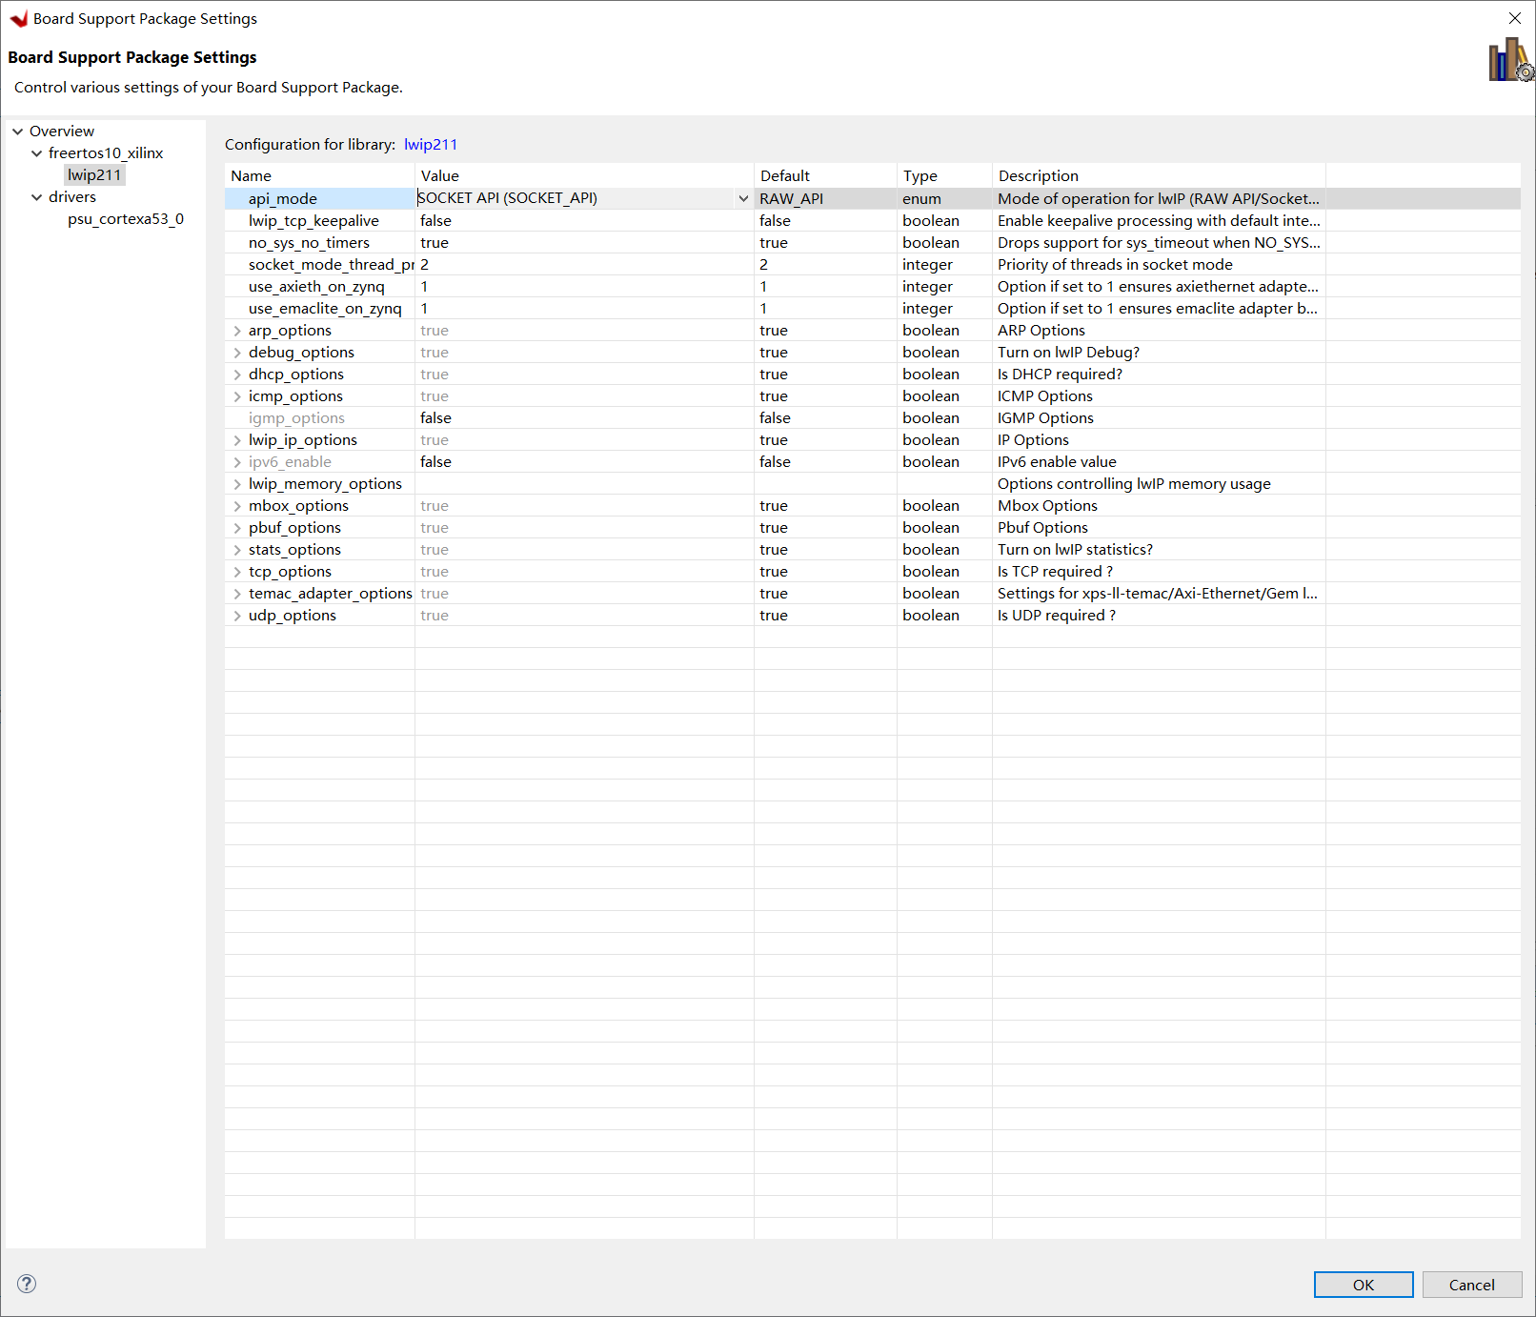The height and width of the screenshot is (1317, 1536).
Task: Expand the arp_options row
Action: 237,331
